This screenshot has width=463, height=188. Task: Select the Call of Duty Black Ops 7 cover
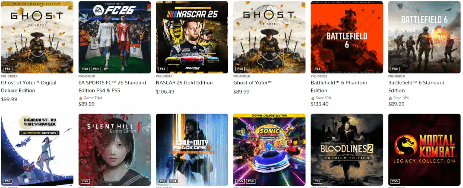pyautogui.click(x=192, y=150)
